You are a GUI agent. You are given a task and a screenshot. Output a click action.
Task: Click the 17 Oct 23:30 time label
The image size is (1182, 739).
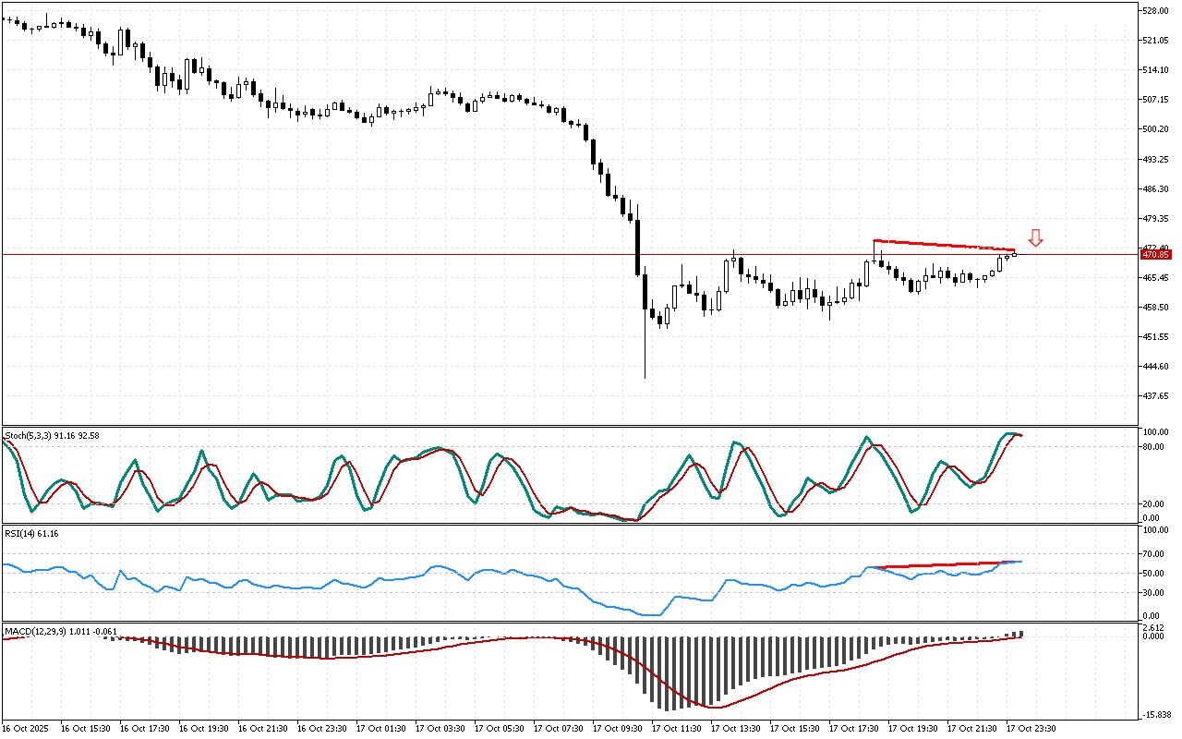[1031, 728]
